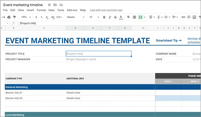
Task: Select the [Project's title] cell
Action: coord(99,54)
